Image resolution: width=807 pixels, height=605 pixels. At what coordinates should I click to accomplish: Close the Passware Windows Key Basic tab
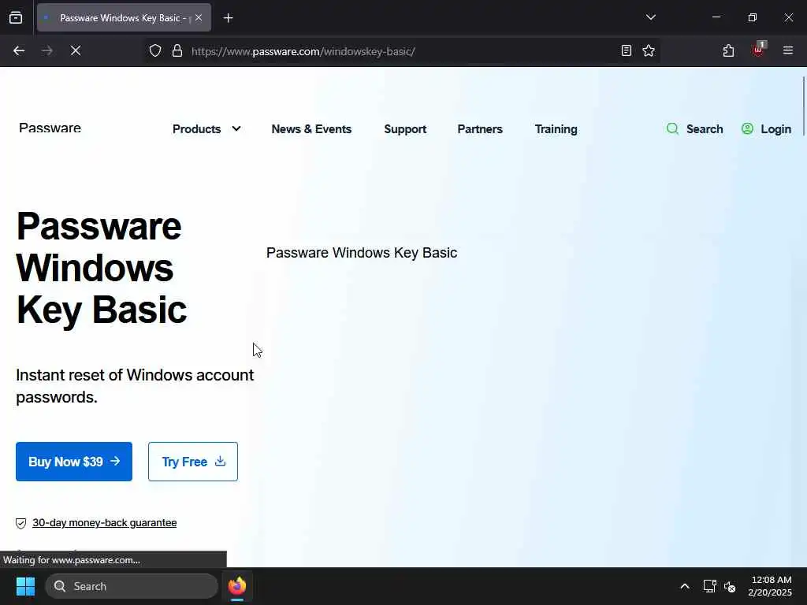[x=199, y=17]
